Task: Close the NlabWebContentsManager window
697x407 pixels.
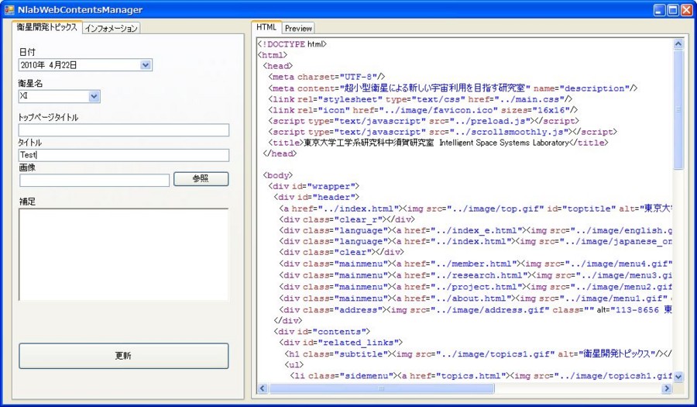Action: pos(686,10)
